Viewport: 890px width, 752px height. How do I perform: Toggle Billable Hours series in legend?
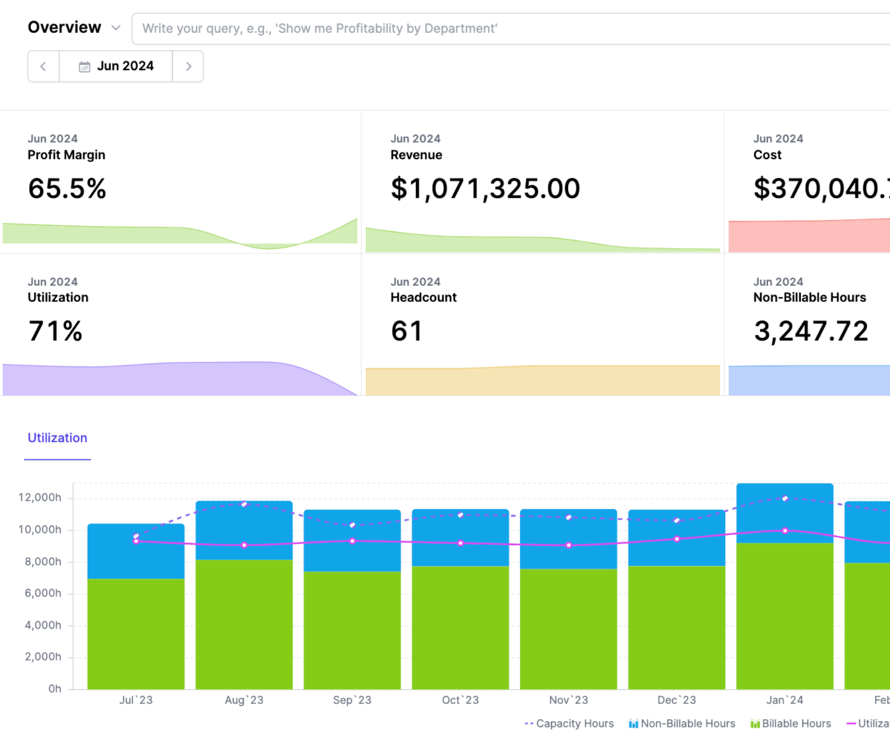[790, 724]
